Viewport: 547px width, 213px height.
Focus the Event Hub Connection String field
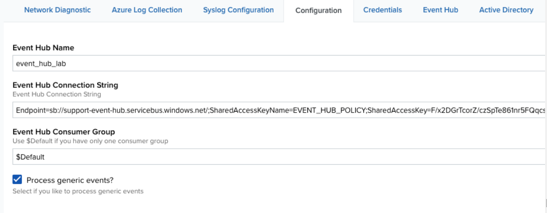coord(279,110)
